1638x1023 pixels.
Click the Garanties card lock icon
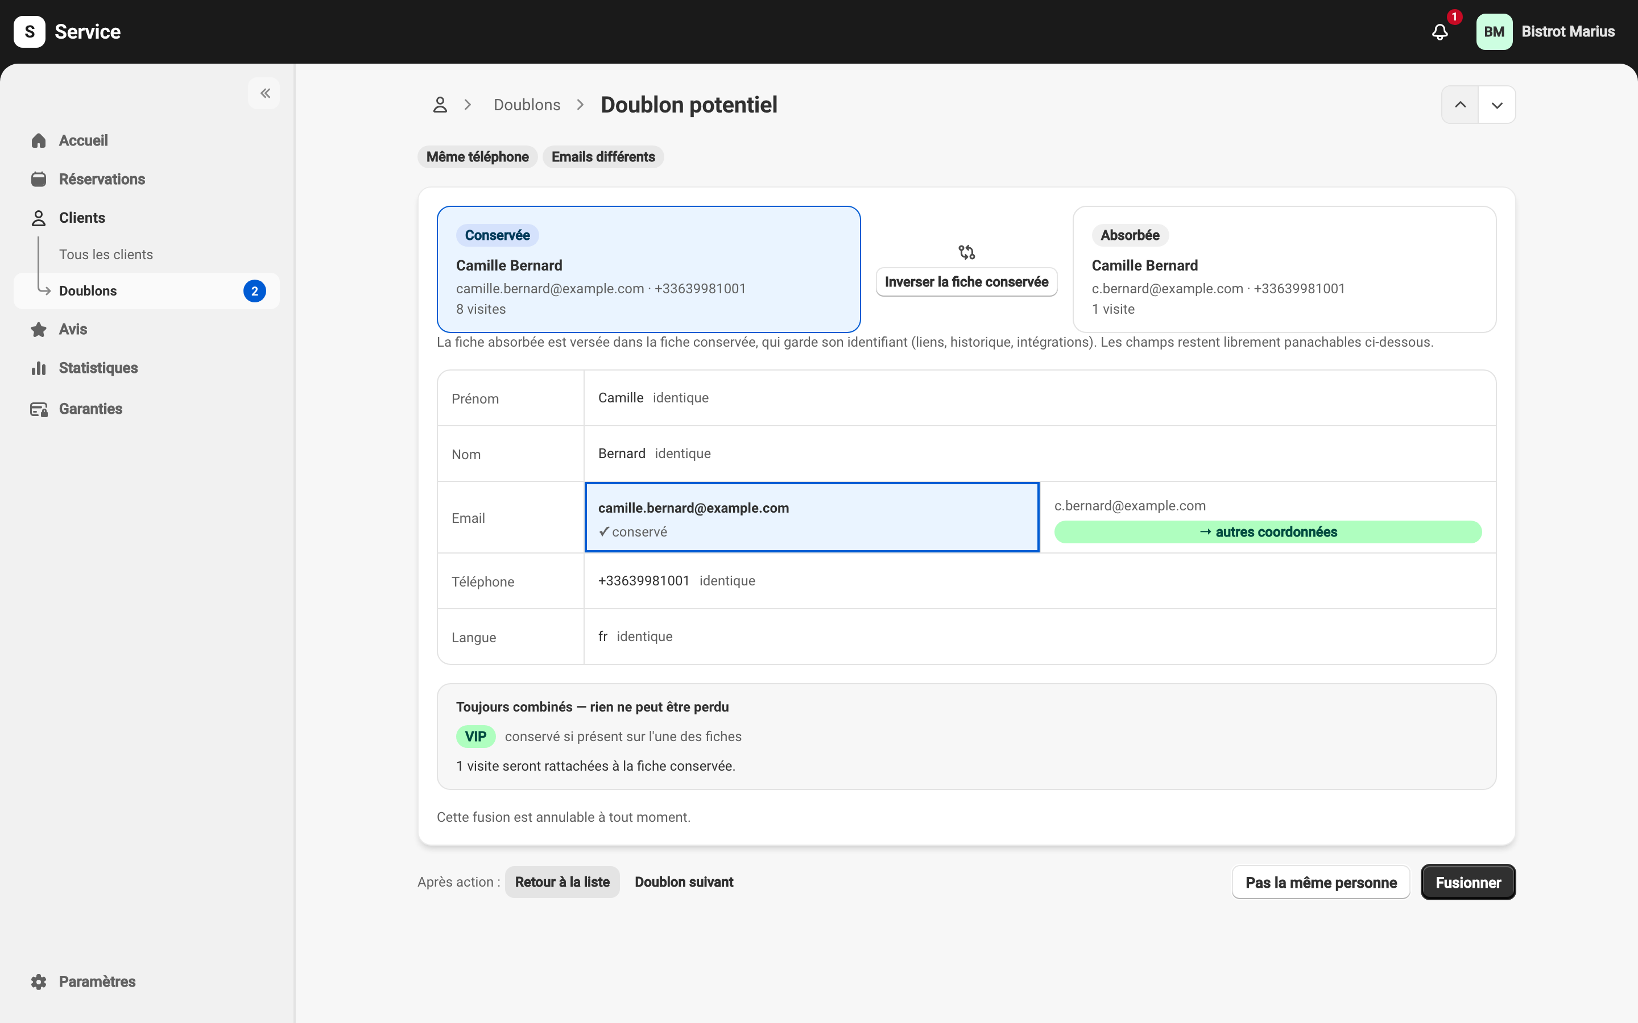[39, 409]
